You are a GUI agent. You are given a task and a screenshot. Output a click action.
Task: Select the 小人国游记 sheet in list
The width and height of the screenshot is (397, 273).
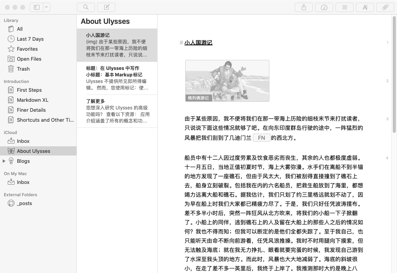point(117,45)
